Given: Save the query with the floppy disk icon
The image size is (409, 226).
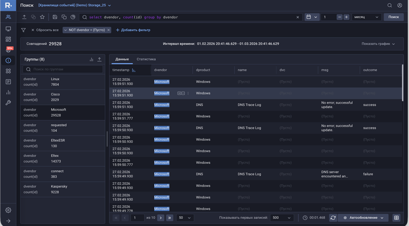Looking at the screenshot, I should pyautogui.click(x=55, y=17).
